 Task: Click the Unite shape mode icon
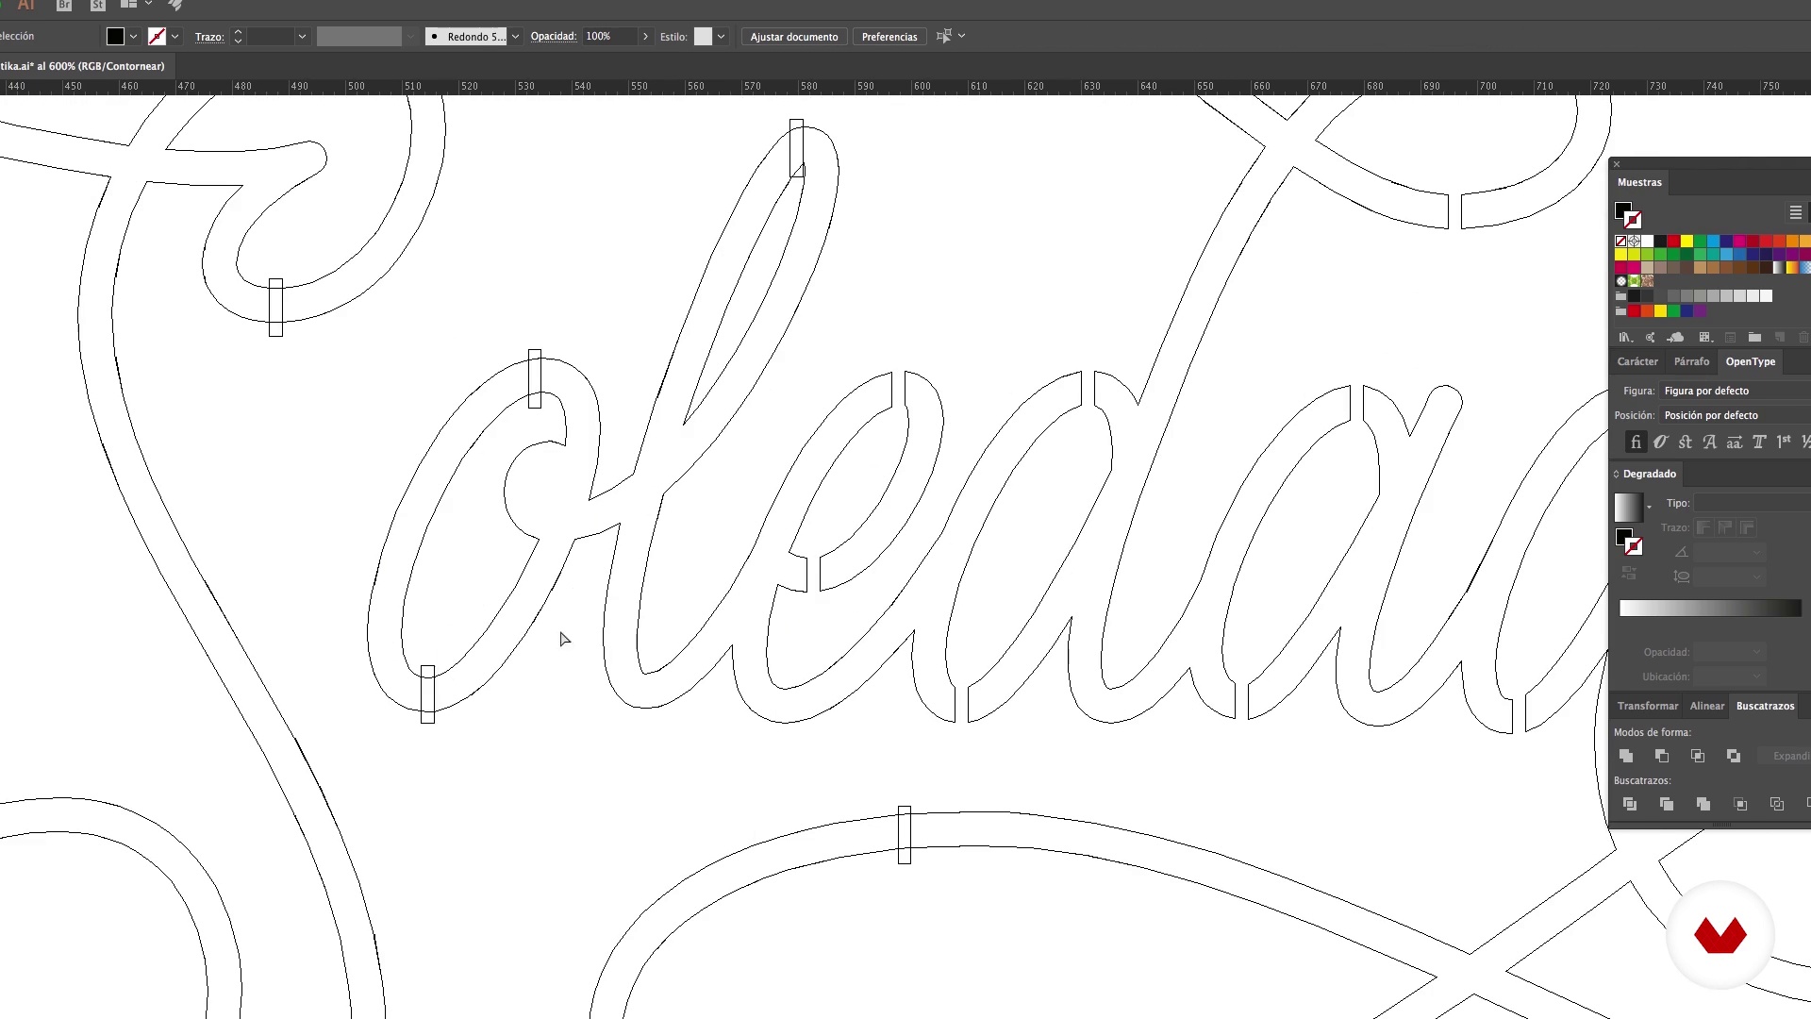[x=1626, y=756]
